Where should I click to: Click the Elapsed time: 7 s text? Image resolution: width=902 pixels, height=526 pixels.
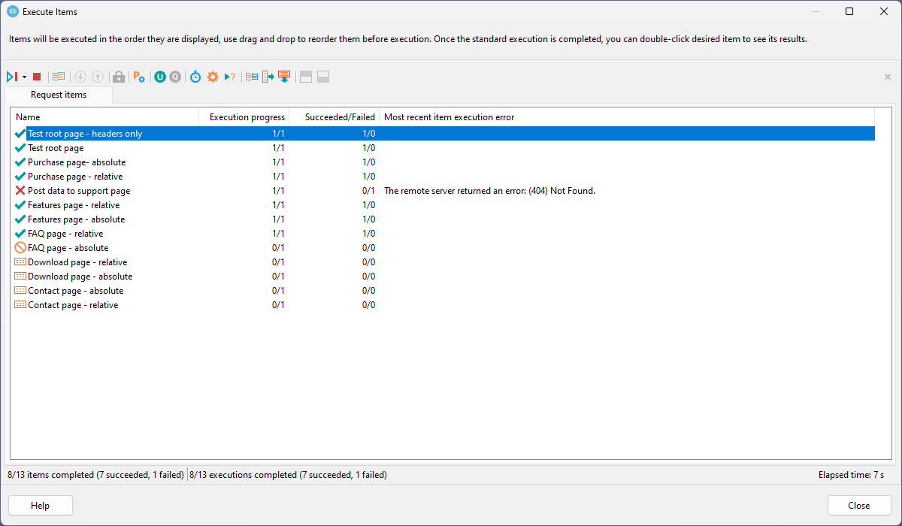click(852, 475)
